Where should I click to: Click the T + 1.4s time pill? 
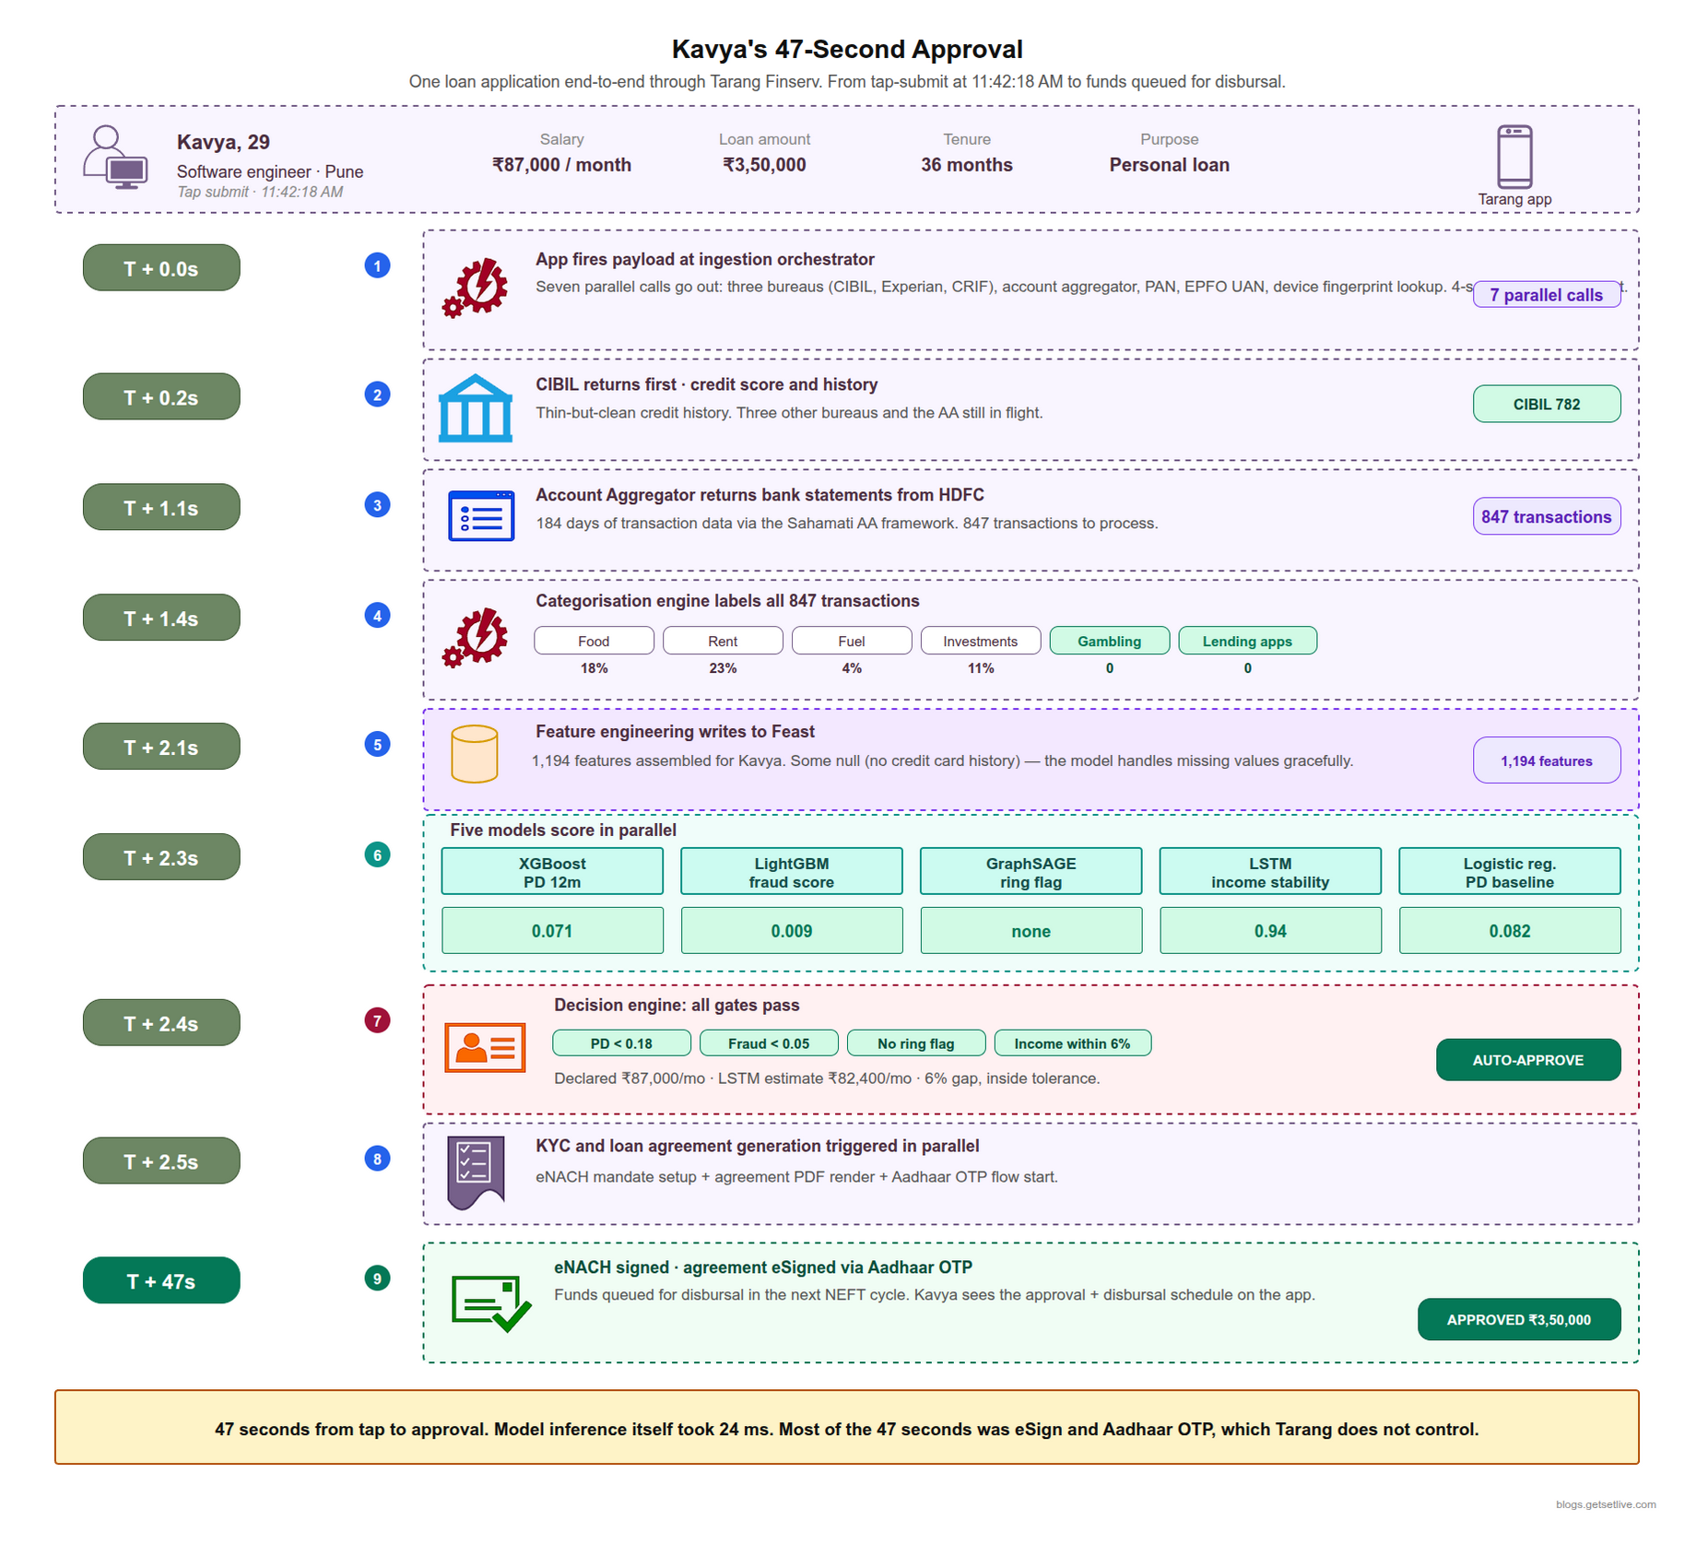click(x=161, y=619)
